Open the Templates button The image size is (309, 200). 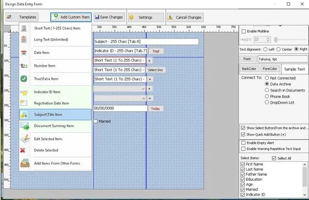tap(22, 17)
